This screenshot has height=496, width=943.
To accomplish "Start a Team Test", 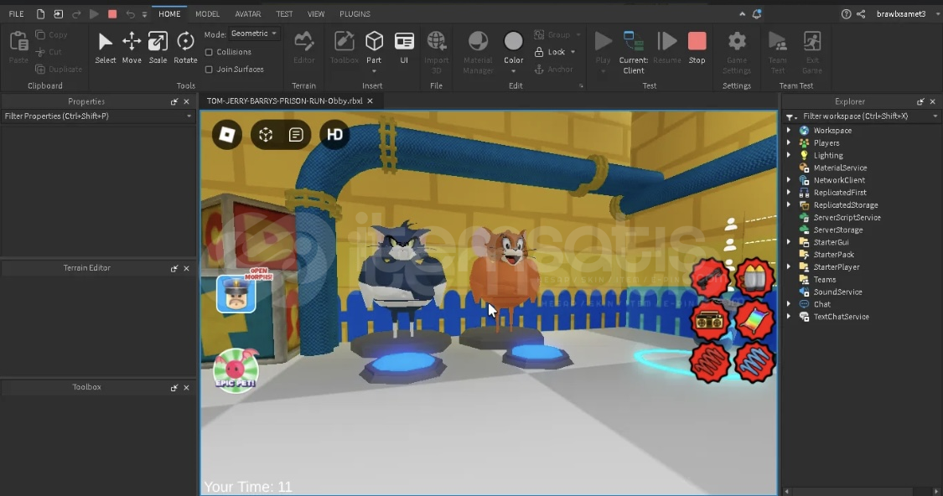I will pos(777,53).
